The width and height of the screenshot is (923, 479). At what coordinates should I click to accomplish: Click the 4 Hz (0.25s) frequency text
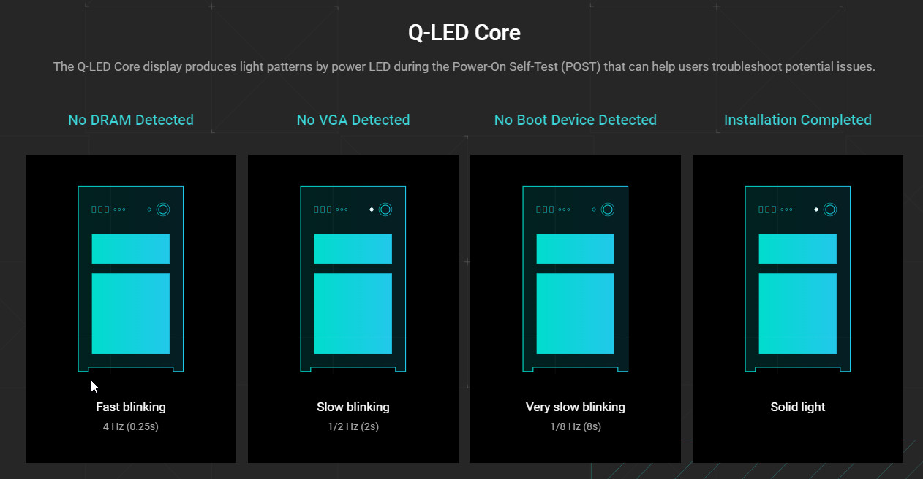131,426
